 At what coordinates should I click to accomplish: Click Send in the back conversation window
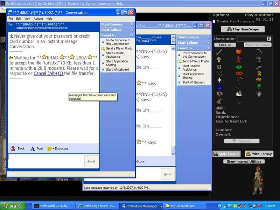pyautogui.click(x=168, y=174)
